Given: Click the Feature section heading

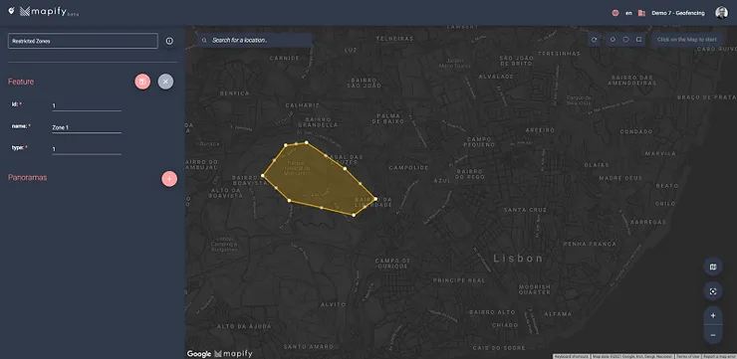Looking at the screenshot, I should [x=21, y=82].
